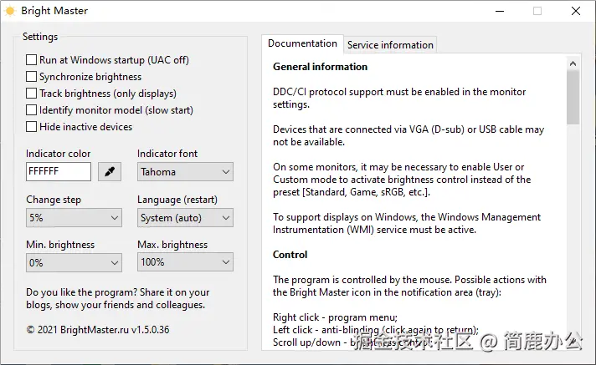Enable Run at Windows startup checkbox
The height and width of the screenshot is (365, 596).
32,60
